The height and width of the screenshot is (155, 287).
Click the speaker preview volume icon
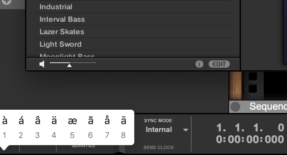(42, 64)
